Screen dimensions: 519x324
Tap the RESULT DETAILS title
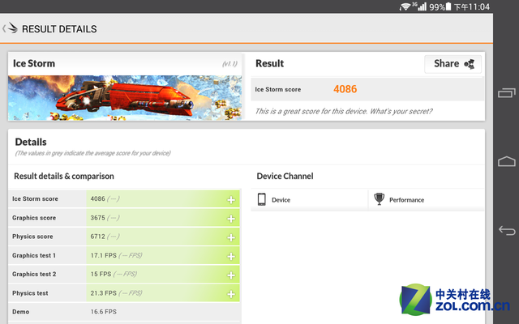pos(59,29)
